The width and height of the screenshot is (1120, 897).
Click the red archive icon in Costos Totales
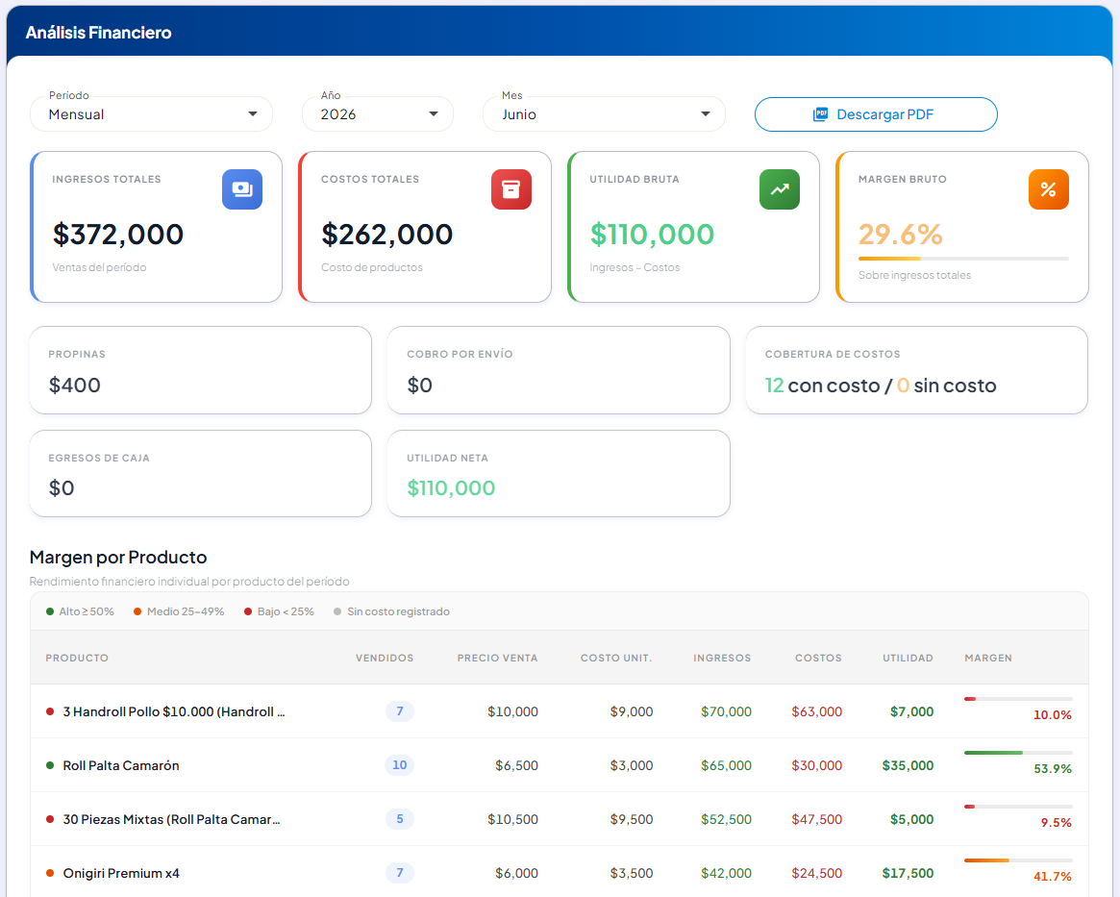click(x=511, y=189)
